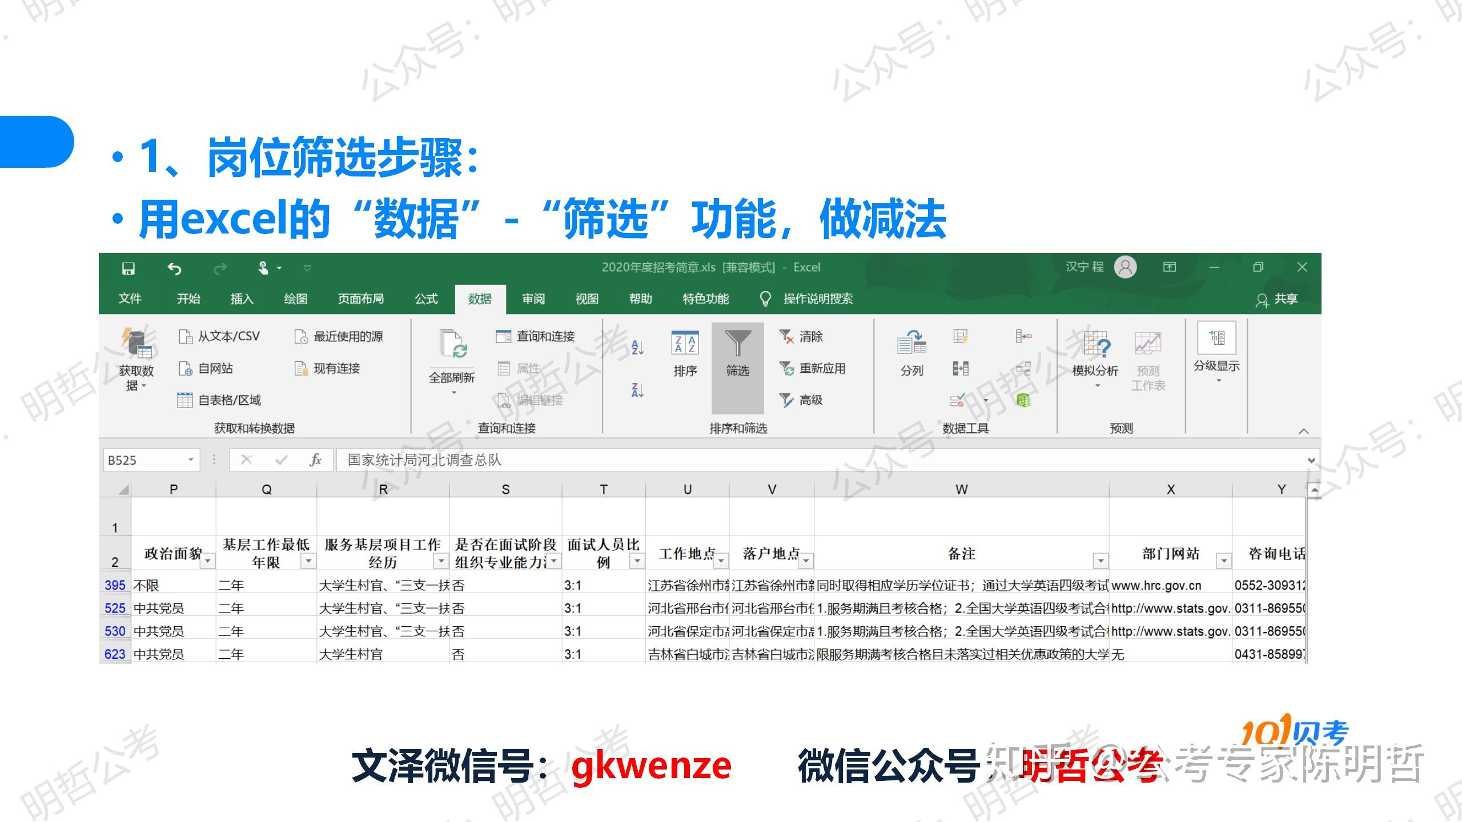This screenshot has width=1462, height=822.
Task: Click the manage data model green icon
Action: 1024,400
